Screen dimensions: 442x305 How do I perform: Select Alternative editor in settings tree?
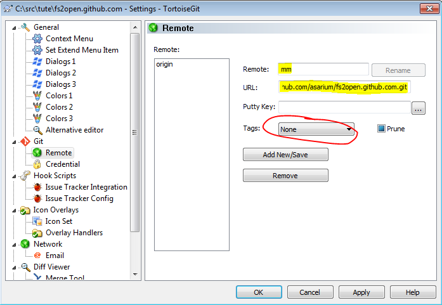74,130
